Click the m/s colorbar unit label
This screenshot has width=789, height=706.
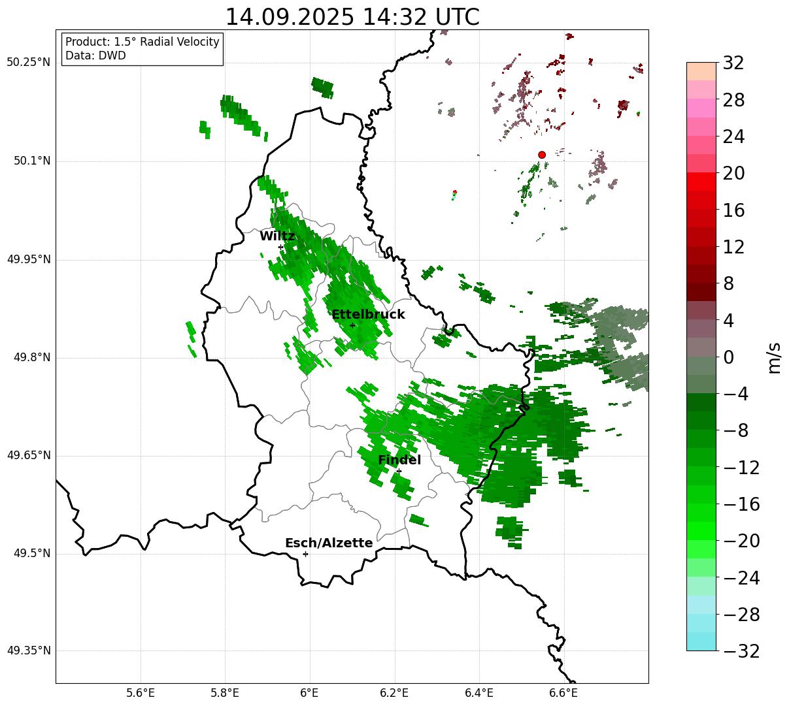pyautogui.click(x=775, y=357)
